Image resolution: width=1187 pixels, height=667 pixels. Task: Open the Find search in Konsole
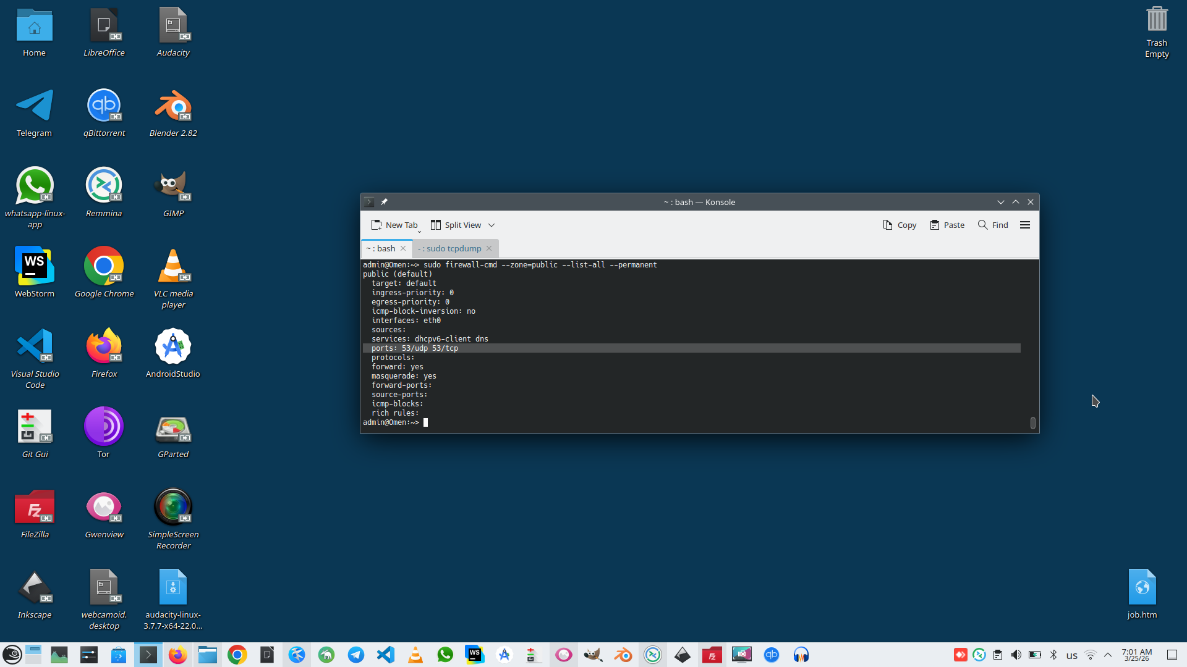993,225
